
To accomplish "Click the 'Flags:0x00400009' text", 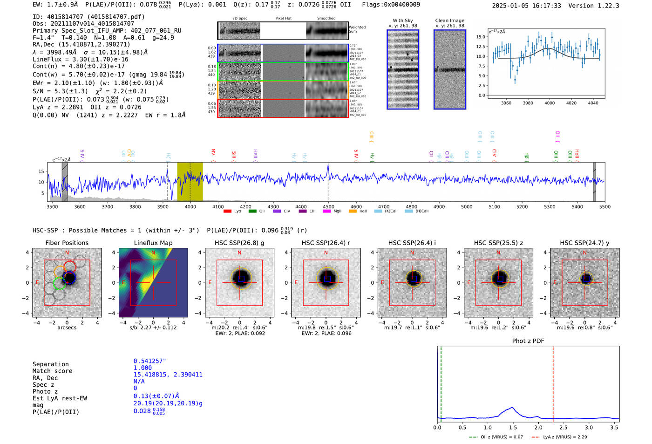I will [391, 5].
